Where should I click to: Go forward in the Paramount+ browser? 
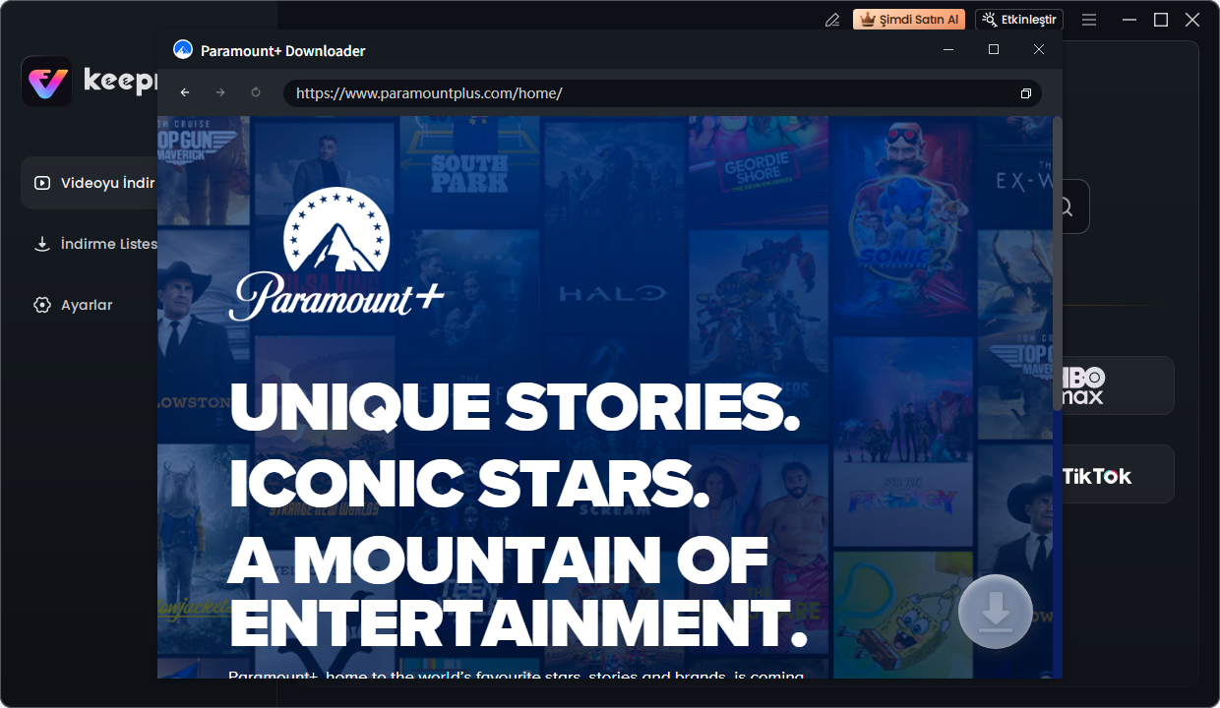(220, 92)
